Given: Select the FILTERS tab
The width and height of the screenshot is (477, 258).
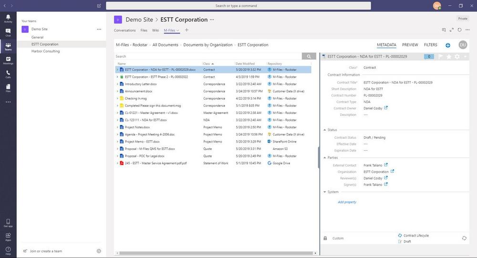Looking at the screenshot, I should pyautogui.click(x=430, y=45).
